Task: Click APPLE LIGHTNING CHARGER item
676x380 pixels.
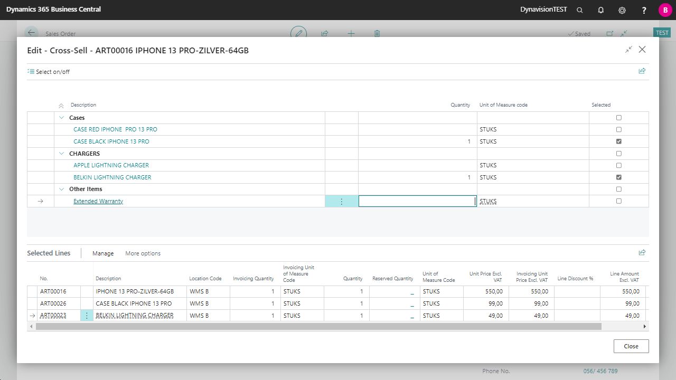Action: click(x=111, y=165)
